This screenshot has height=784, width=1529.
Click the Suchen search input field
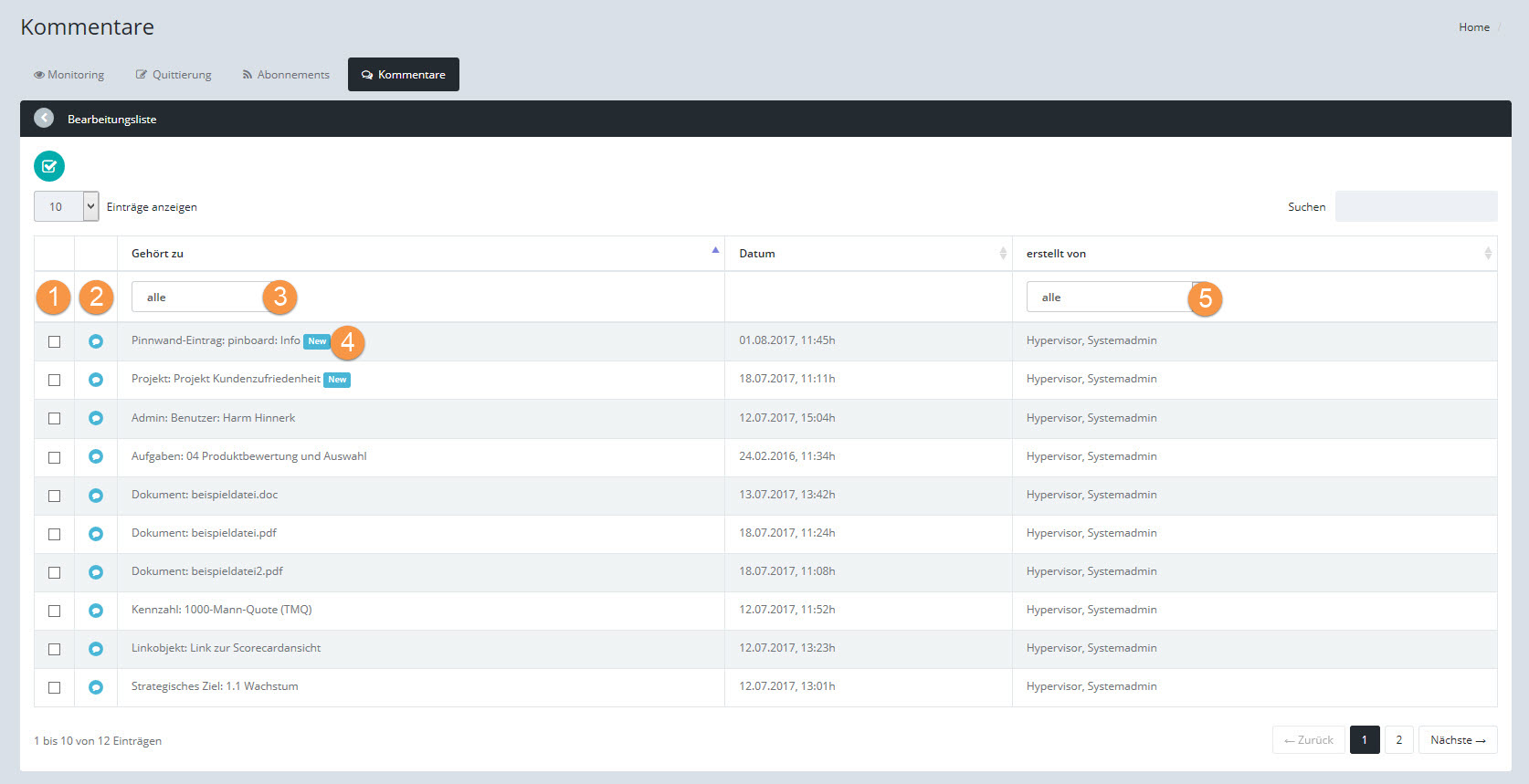1416,206
